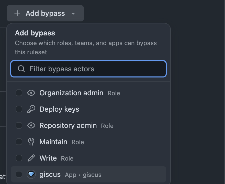Toggle the Maintain role checkbox

[19, 142]
